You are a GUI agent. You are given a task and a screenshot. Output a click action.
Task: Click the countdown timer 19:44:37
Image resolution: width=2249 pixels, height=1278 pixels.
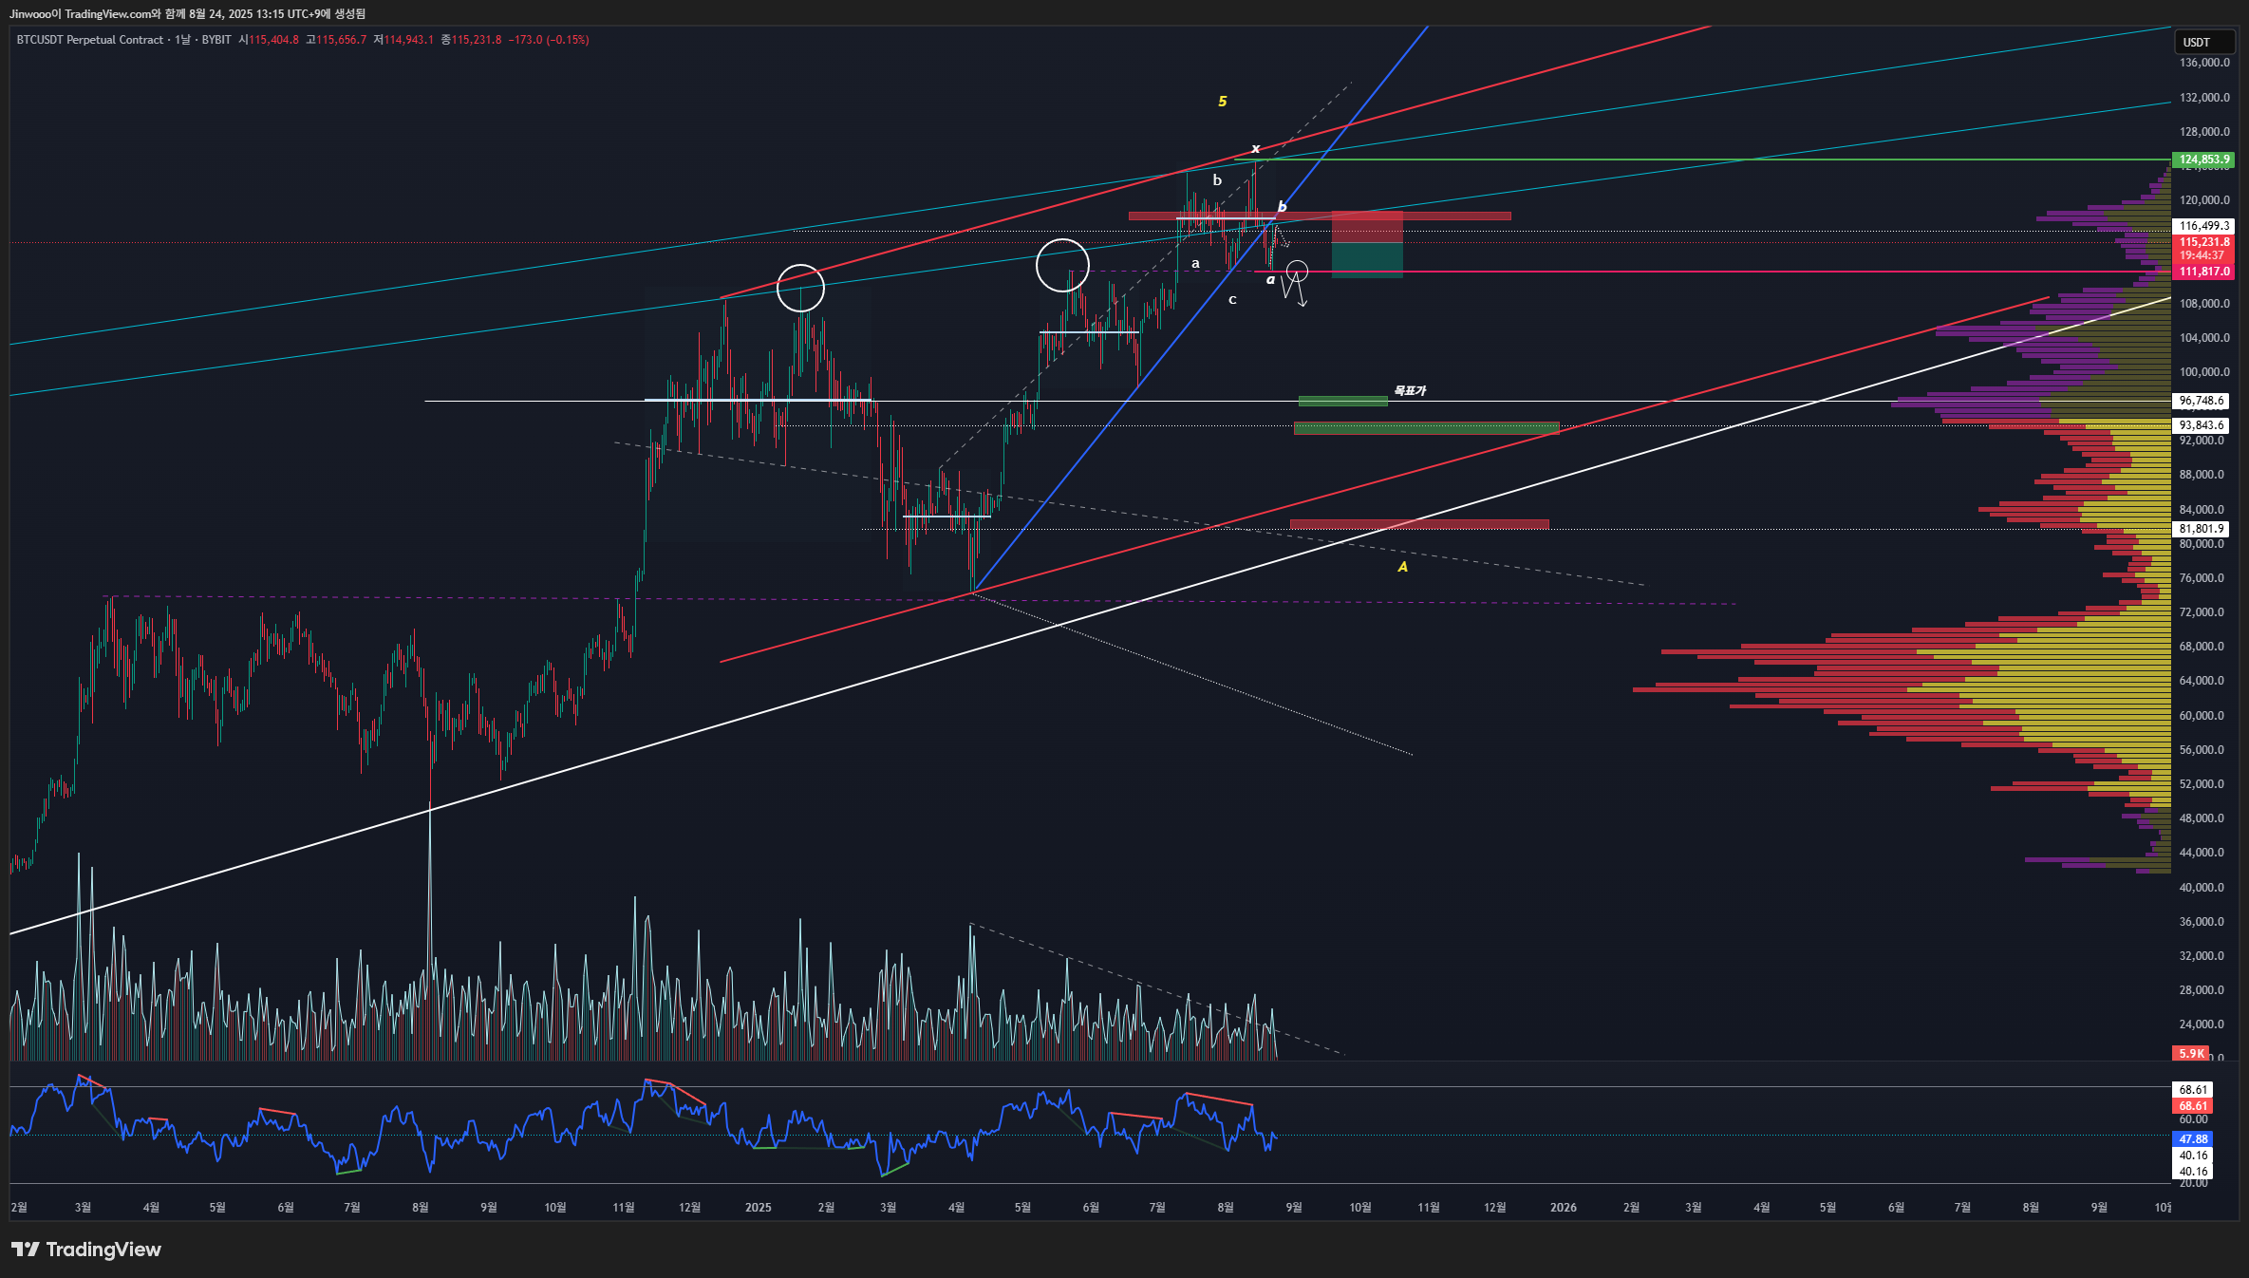tap(2202, 255)
